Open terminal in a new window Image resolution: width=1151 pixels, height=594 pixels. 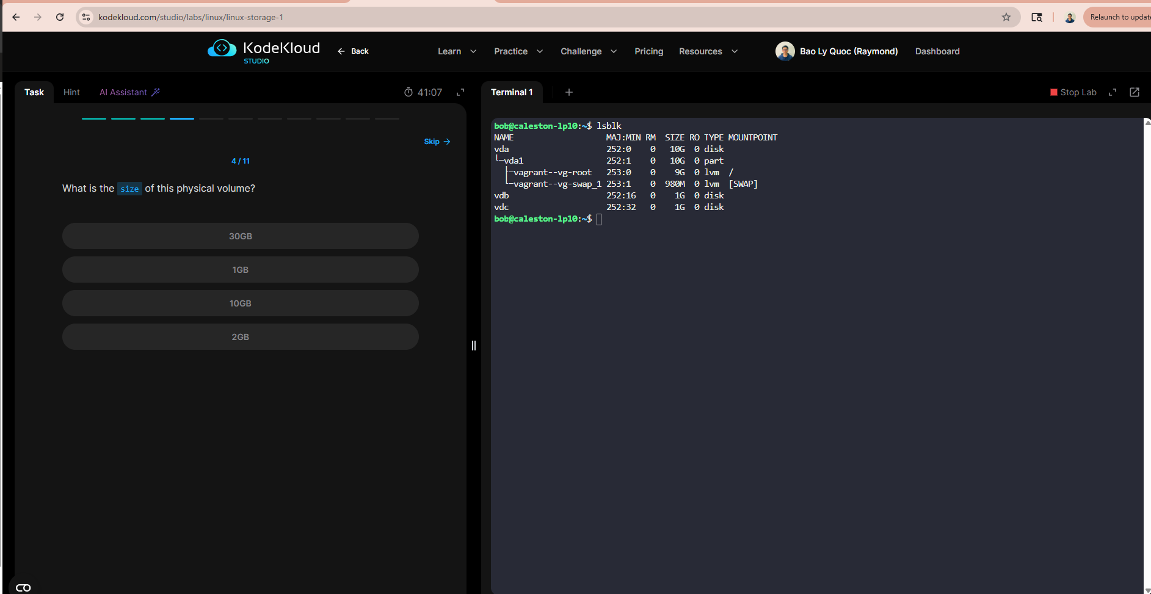coord(1134,92)
